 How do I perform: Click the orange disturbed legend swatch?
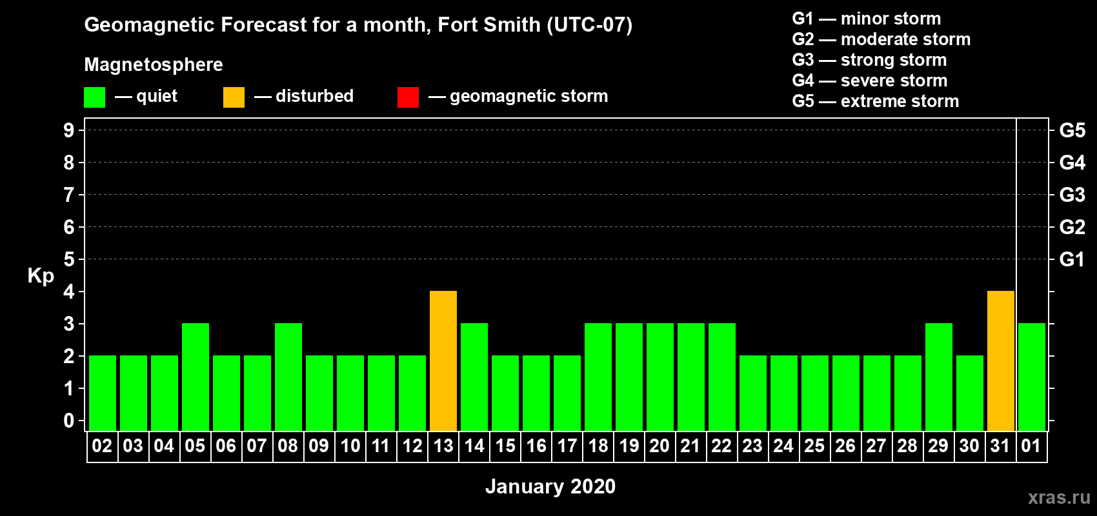pyautogui.click(x=234, y=97)
